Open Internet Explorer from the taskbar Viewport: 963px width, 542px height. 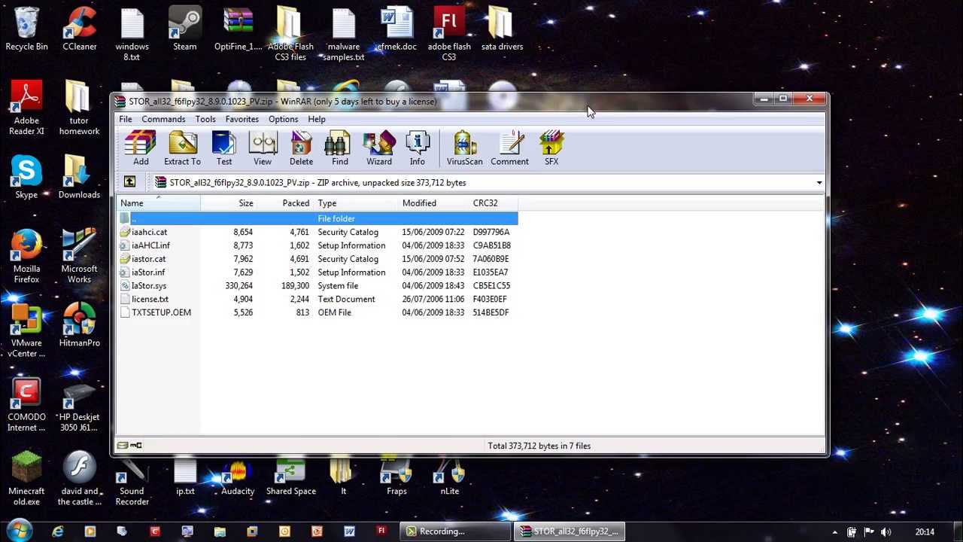click(58, 531)
